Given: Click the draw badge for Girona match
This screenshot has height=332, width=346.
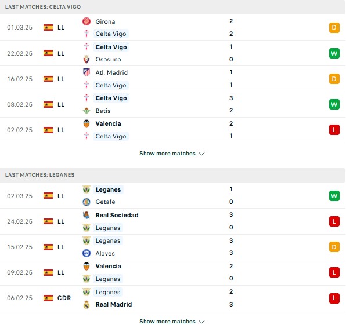Looking at the screenshot, I should pos(334,28).
